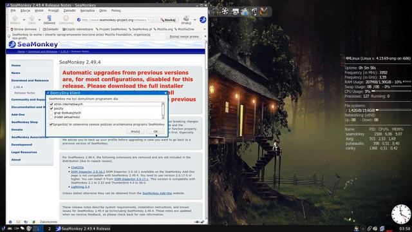This screenshot has height=232, width=412.
Task: Click the network tray icon in taskbar
Action: tap(382, 229)
